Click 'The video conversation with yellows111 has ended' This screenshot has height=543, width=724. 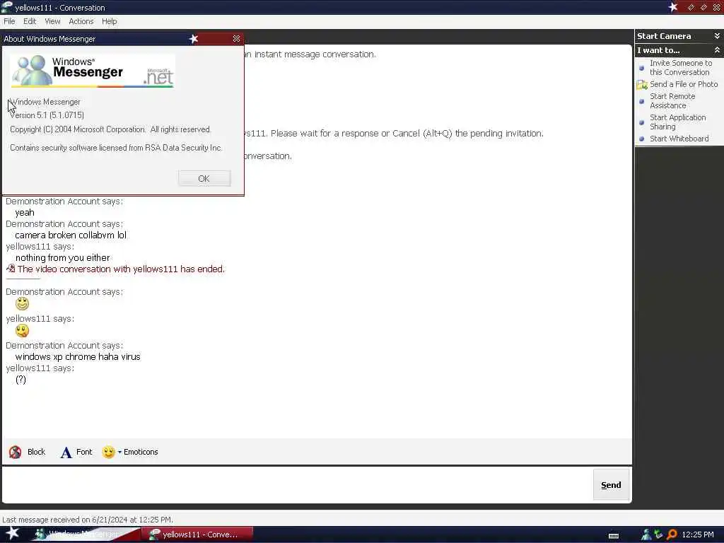121,269
